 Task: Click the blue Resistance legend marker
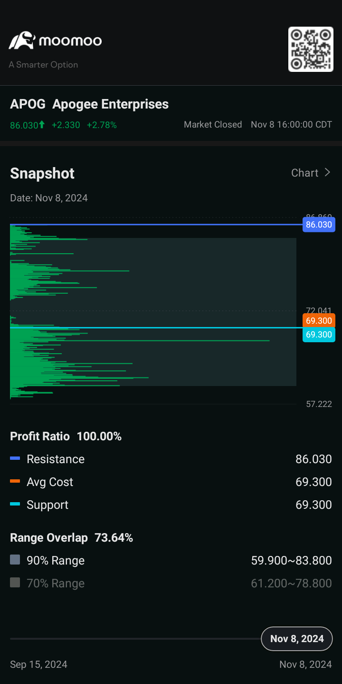point(15,458)
